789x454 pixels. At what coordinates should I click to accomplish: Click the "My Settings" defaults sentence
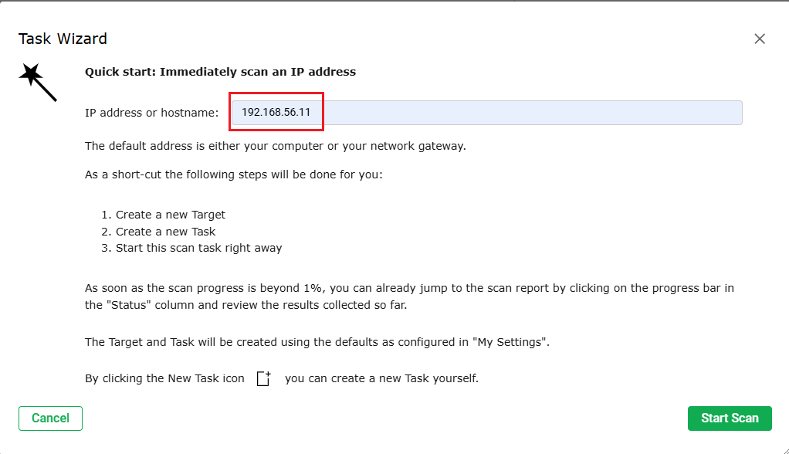[x=317, y=341]
